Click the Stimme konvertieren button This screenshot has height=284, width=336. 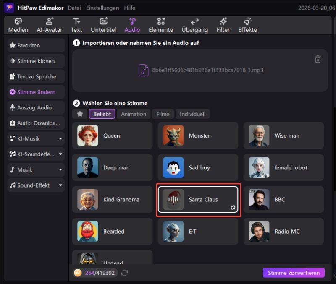294,273
